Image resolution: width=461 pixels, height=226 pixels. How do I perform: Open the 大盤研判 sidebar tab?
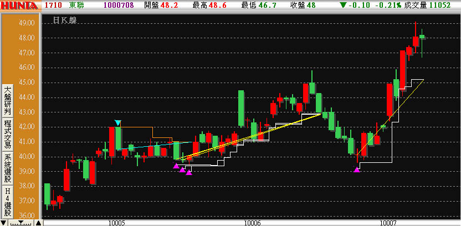[8, 100]
